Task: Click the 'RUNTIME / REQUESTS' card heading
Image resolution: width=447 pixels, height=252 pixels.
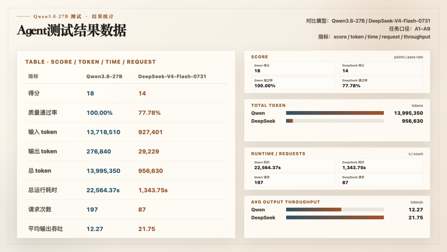Action: [278, 154]
